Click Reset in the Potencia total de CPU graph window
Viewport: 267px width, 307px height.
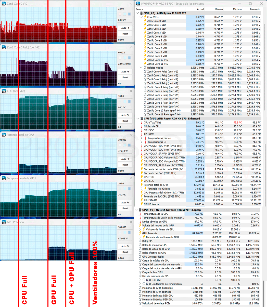click(x=125, y=165)
